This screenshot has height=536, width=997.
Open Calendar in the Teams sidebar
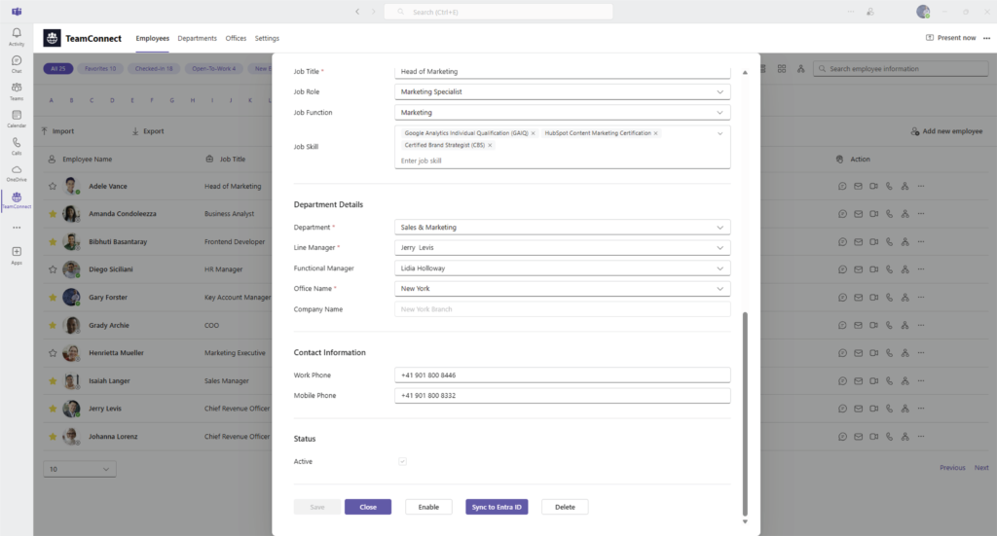pos(17,118)
